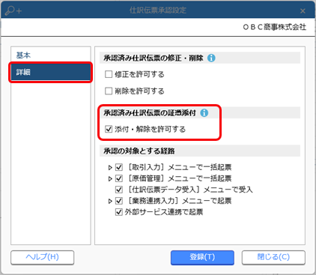Open help with ヘルプ(H) button
Screen dimensions: 316x275
click(x=43, y=257)
